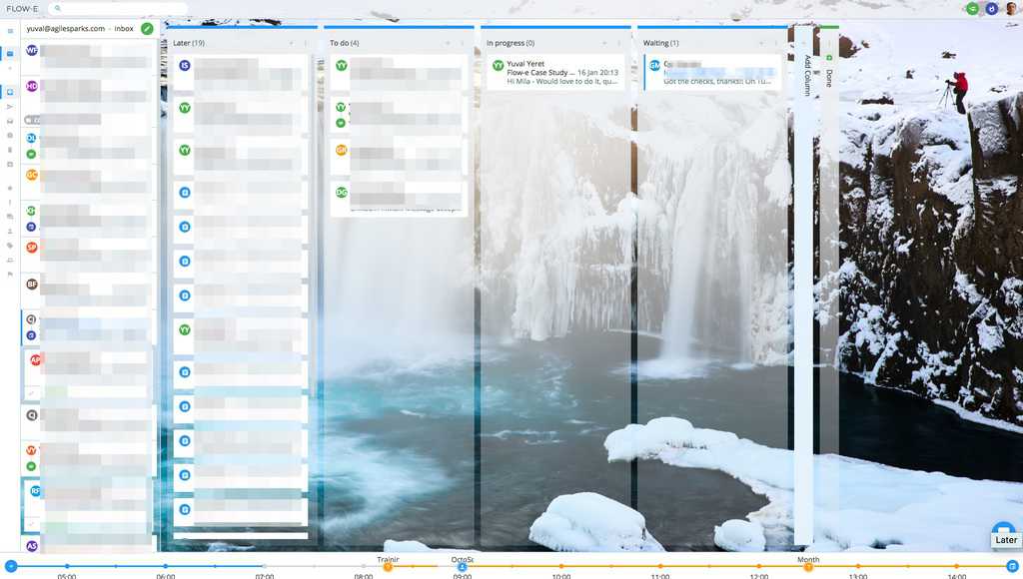This screenshot has height=579, width=1023.
Task: Click the Add Column vertical button
Action: [804, 74]
